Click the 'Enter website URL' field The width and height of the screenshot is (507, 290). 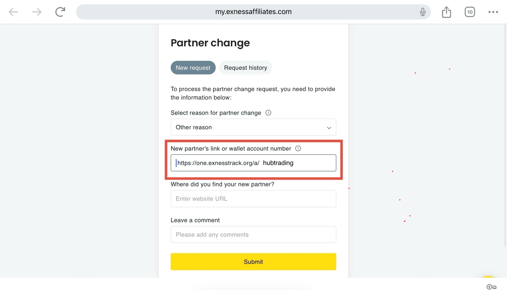click(253, 199)
